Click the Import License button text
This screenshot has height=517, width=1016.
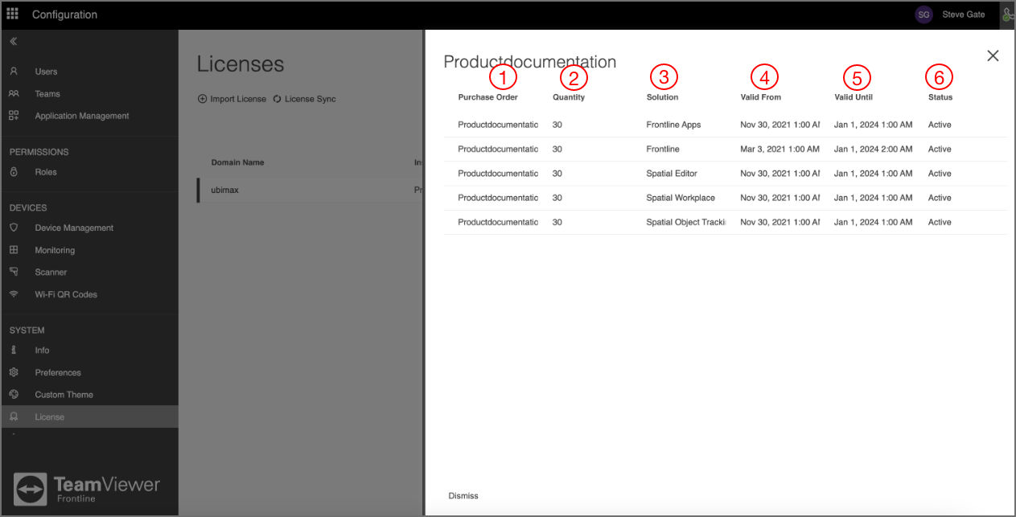[x=238, y=99]
